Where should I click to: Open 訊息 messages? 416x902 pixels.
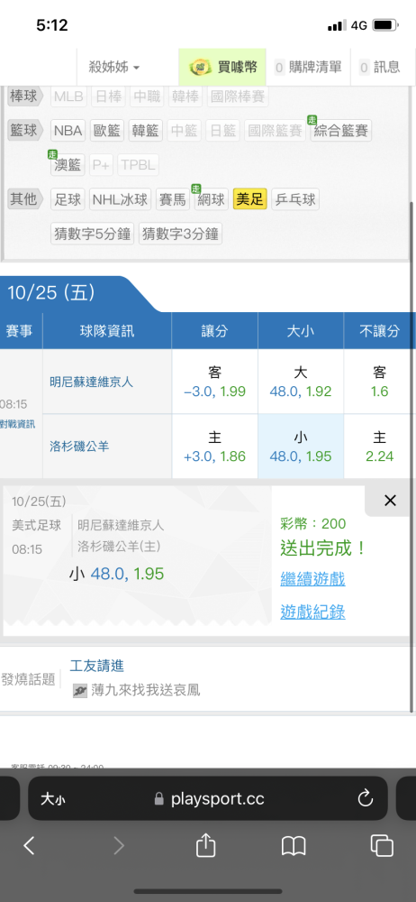pyautogui.click(x=380, y=68)
